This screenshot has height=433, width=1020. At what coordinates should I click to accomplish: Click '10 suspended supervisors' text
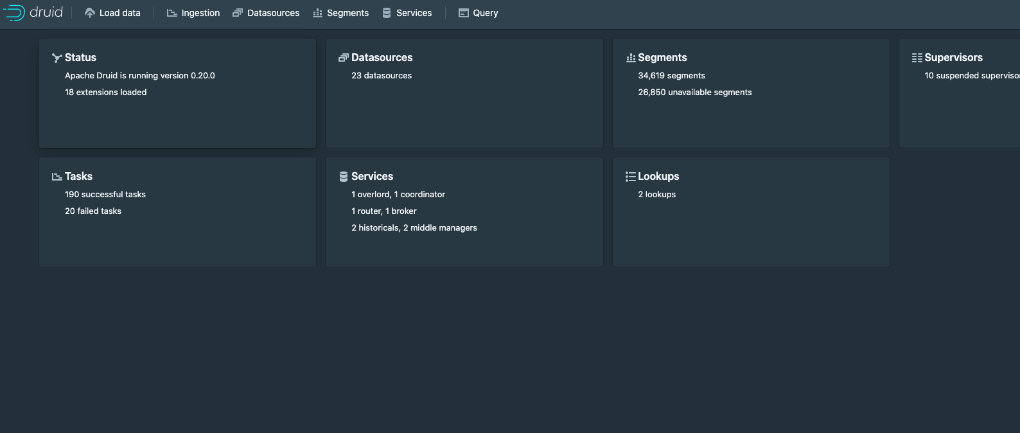972,76
